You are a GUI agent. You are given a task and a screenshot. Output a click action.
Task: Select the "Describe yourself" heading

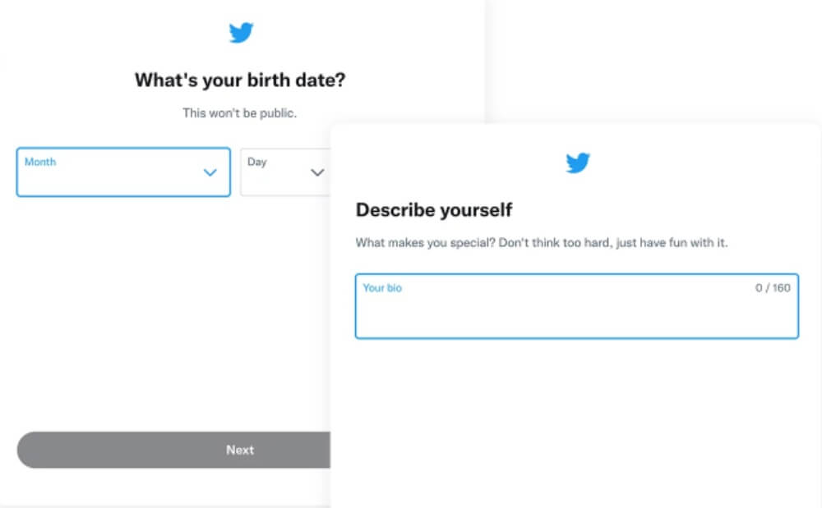[434, 210]
